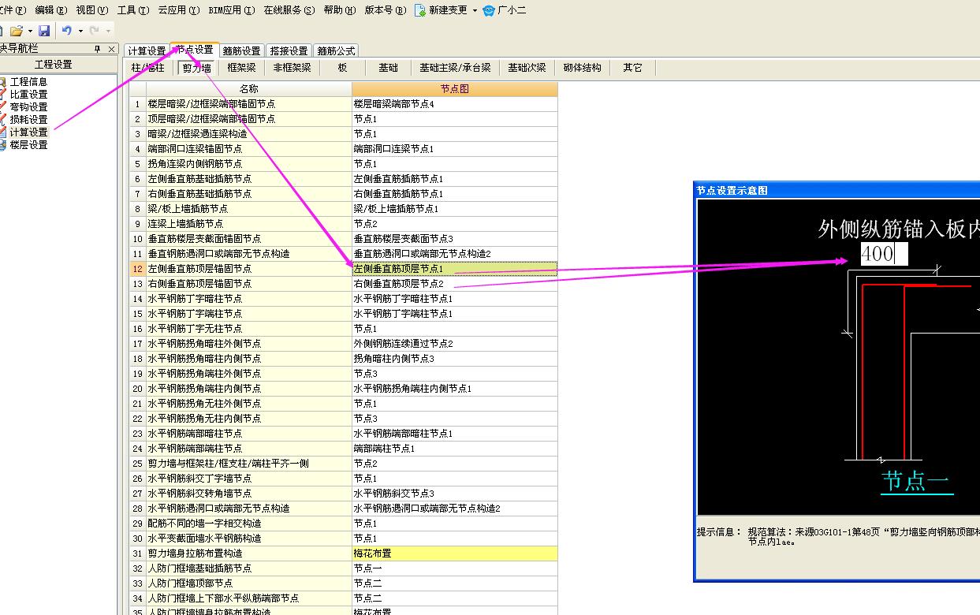
Task: Select the 基础 category button
Action: (x=388, y=68)
